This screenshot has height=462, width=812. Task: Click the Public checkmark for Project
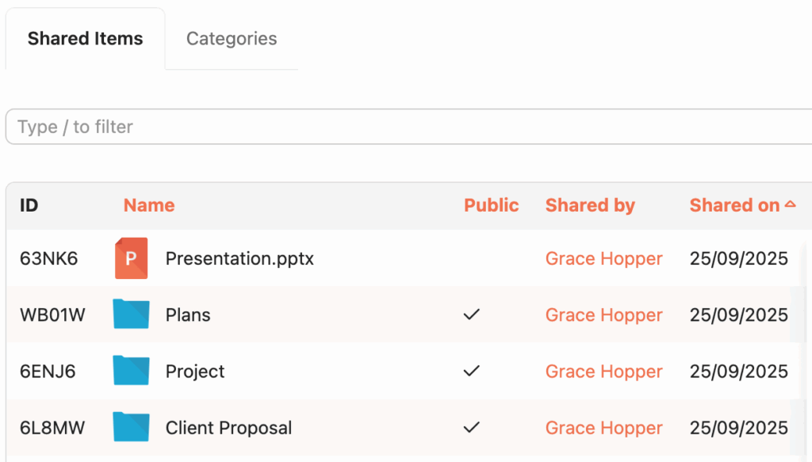472,371
